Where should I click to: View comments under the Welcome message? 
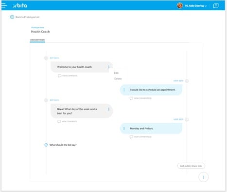pos(68,76)
